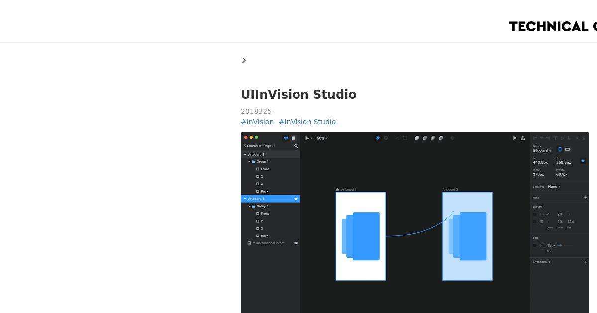Screen dimensions: 597x313
Task: Pick the artboard crop-frame tool icon
Action: coord(405,138)
